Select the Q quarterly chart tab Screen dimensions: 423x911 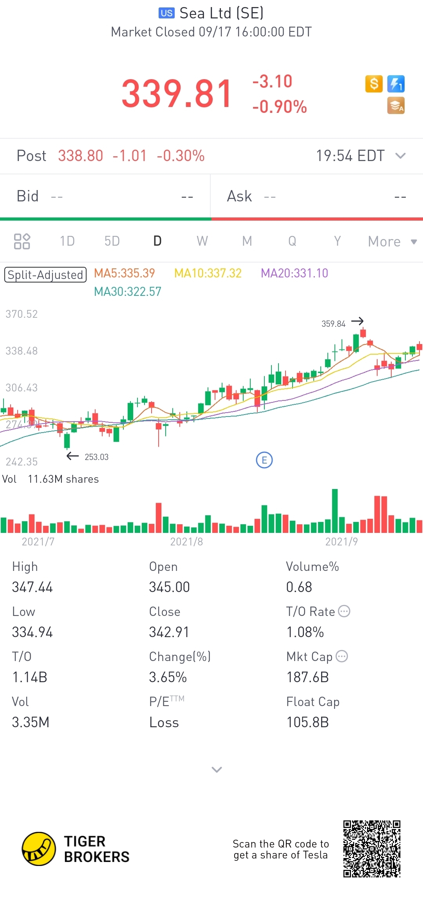pyautogui.click(x=292, y=241)
